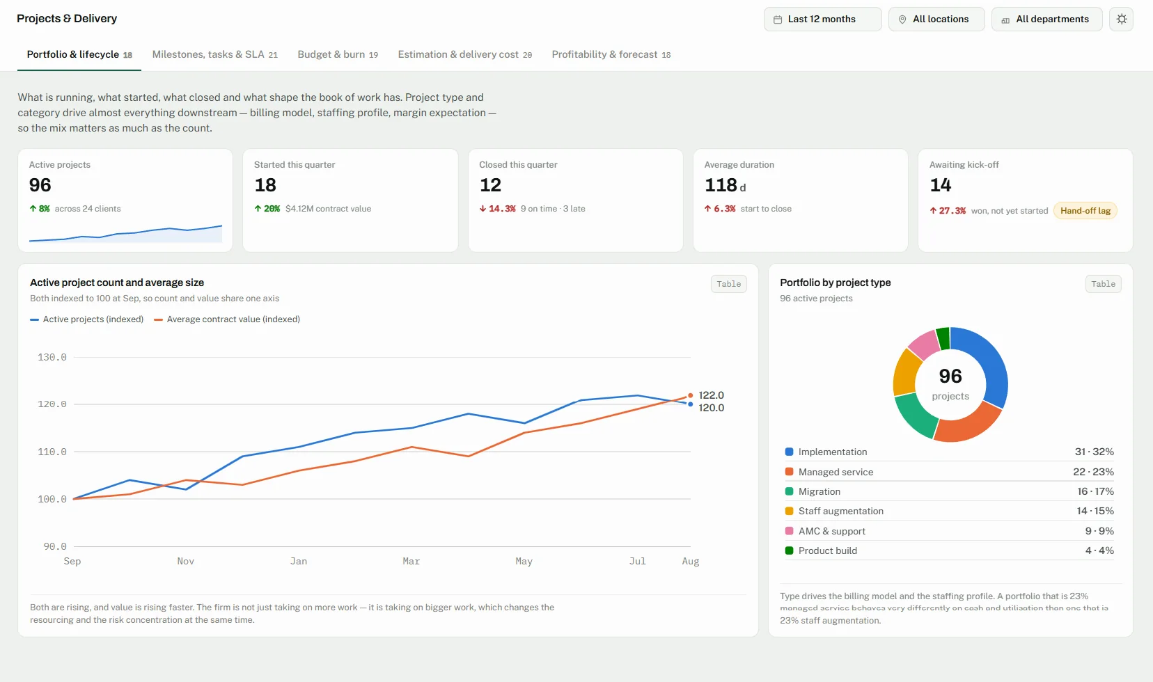1153x682 pixels.
Task: Click the orange 122.0 end-point marker
Action: (691, 395)
